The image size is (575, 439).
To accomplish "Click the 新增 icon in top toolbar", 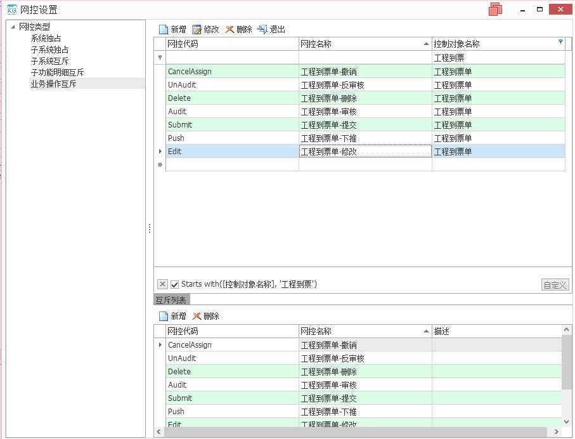I will click(x=164, y=29).
